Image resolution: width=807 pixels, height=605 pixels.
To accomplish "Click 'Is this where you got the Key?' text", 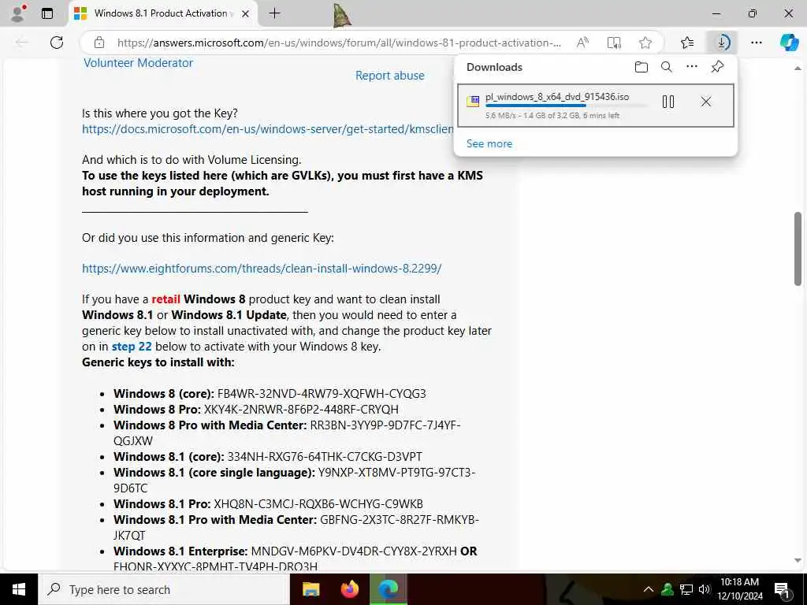I will click(x=159, y=113).
